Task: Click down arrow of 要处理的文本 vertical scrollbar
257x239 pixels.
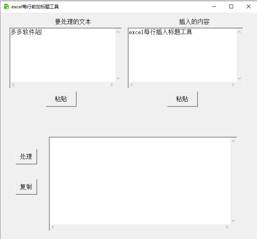Action: [x=118, y=78]
